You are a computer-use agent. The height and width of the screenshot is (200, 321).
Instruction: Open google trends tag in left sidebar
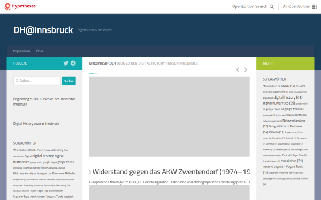coord(65,162)
